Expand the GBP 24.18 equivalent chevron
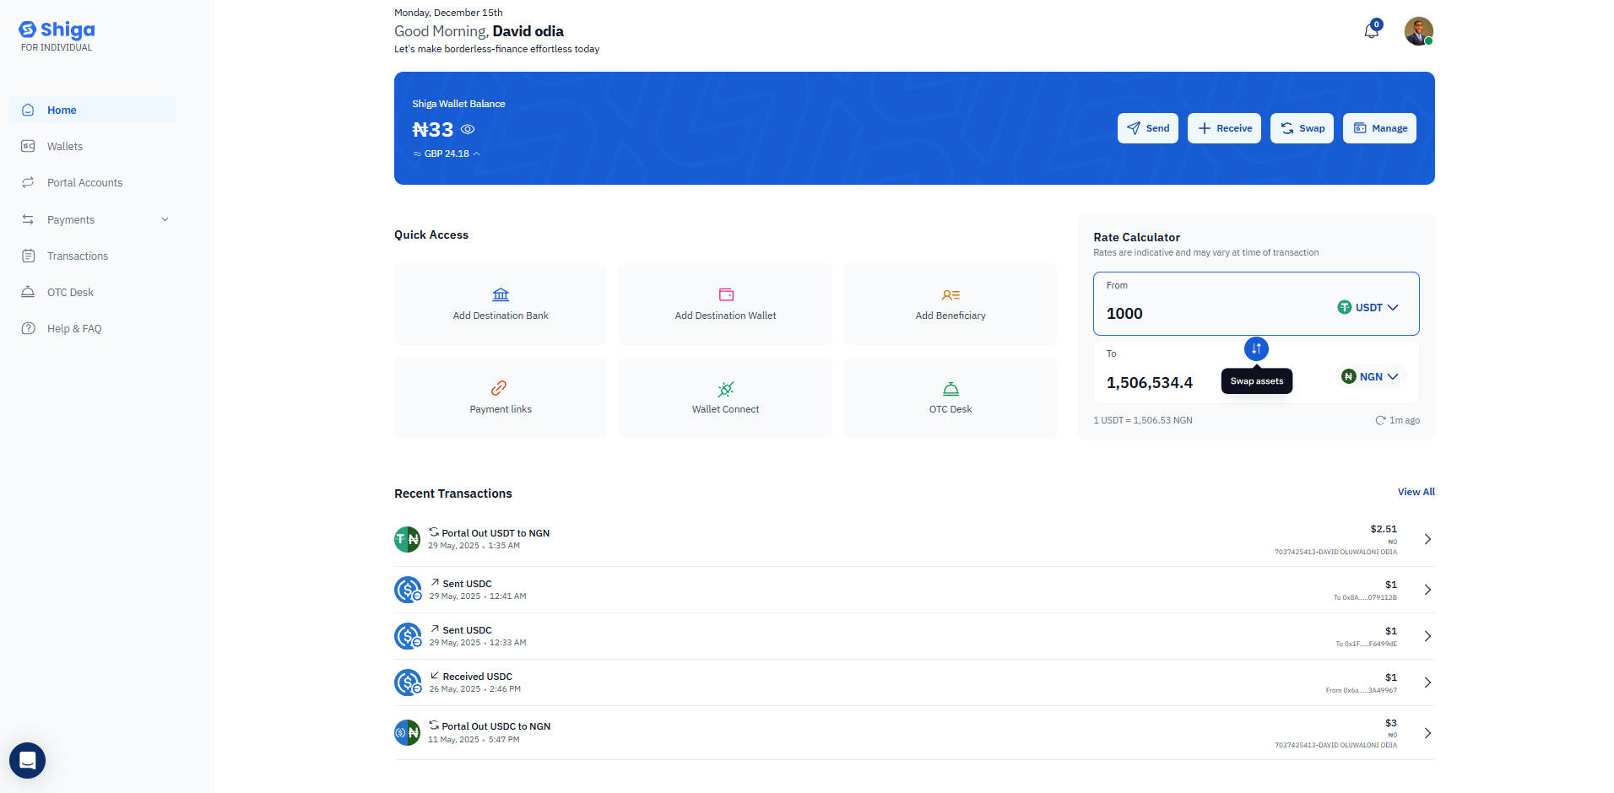This screenshot has height=793, width=1614. [476, 154]
